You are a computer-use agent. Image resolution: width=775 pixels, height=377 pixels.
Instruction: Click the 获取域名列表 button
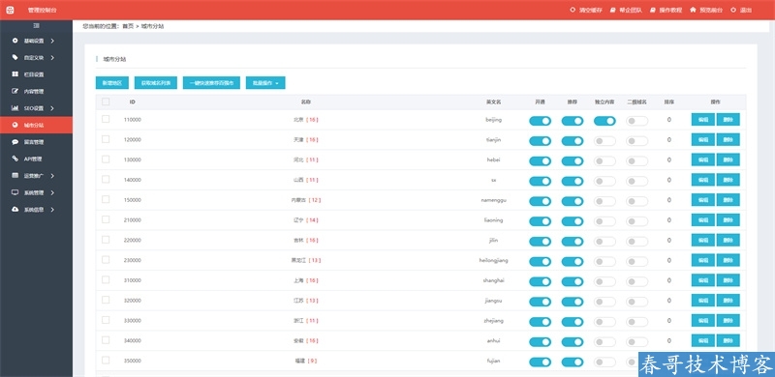pyautogui.click(x=156, y=83)
